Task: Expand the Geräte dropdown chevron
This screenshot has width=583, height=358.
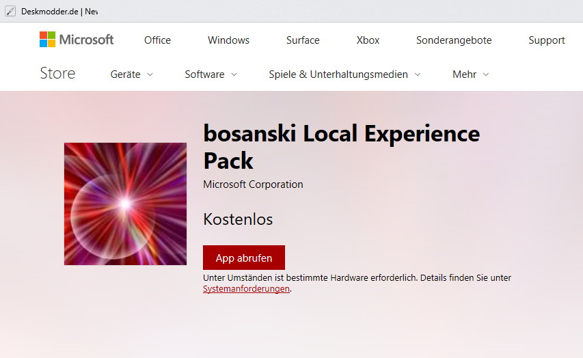Action: [x=150, y=74]
